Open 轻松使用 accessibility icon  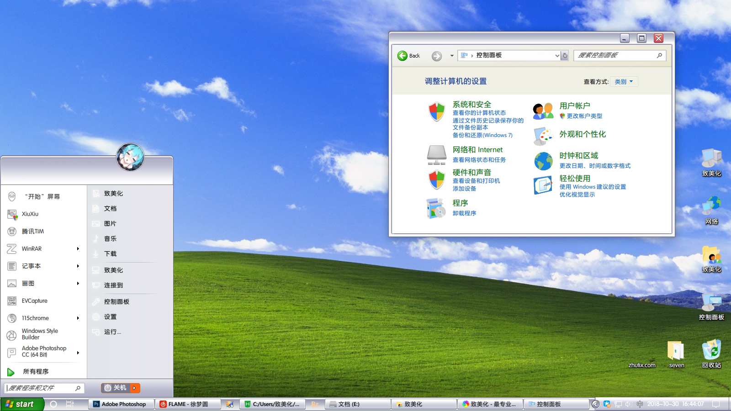pos(543,184)
